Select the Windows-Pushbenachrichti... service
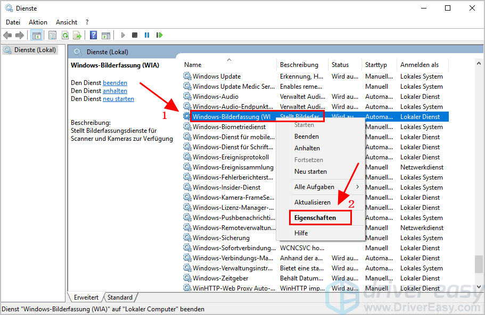Viewport: 485px width, 315px height. (x=229, y=217)
